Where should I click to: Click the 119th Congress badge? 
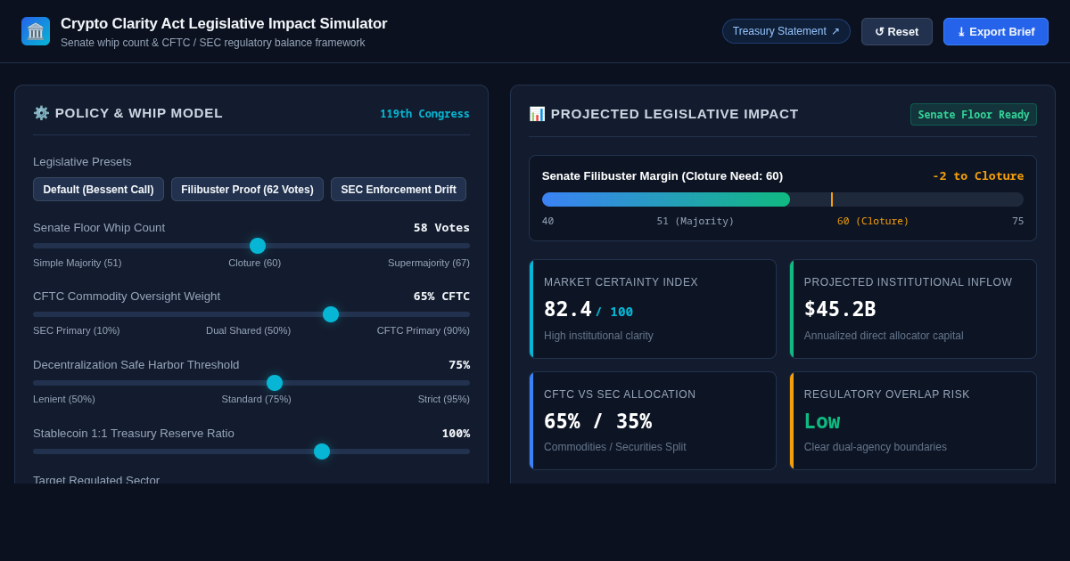424,114
